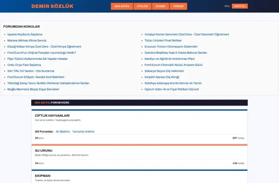Open Kardiyo ve Ağırlık Antrenman Planı topic
Image resolution: width=279 pixels, height=183 pixels.
(170, 59)
